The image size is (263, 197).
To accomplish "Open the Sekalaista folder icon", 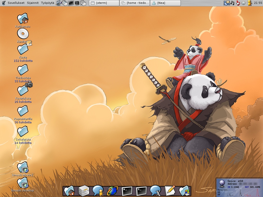I will pyautogui.click(x=23, y=131).
